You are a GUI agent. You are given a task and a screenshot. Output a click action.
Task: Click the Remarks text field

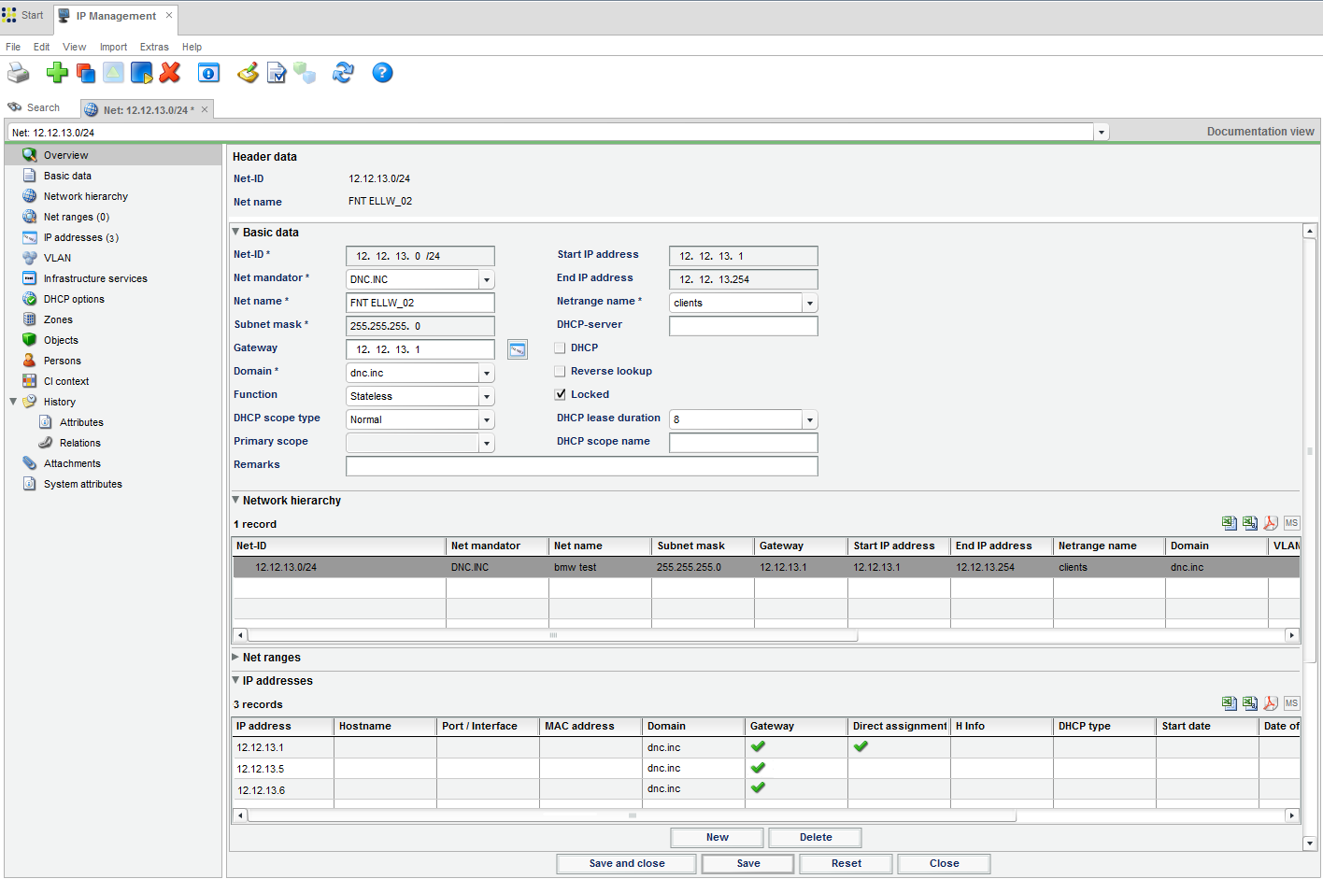[581, 465]
